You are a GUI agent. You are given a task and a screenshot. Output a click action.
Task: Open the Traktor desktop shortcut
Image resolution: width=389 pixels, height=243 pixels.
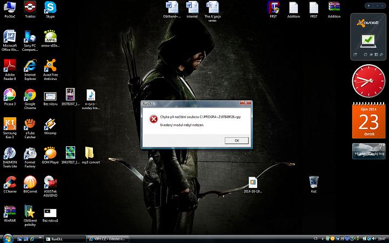(x=30, y=8)
